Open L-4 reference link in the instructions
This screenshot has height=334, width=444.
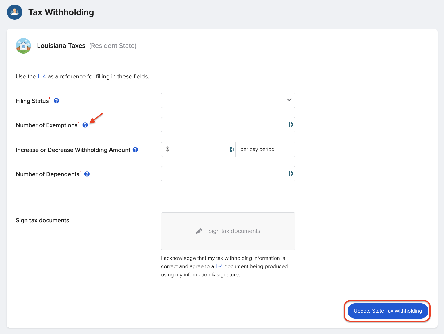click(42, 77)
